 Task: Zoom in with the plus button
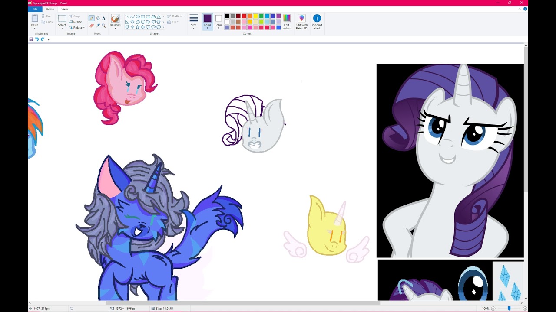coord(525,309)
